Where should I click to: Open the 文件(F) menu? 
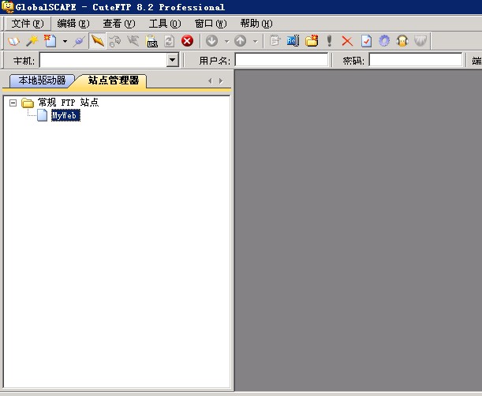point(28,24)
